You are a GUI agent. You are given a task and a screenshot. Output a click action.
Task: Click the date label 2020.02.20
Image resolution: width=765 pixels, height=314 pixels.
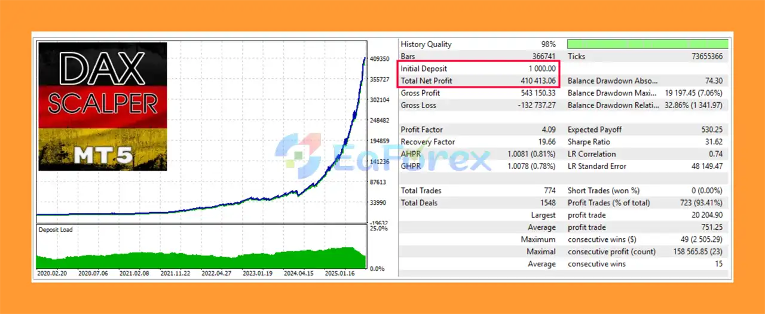point(53,274)
